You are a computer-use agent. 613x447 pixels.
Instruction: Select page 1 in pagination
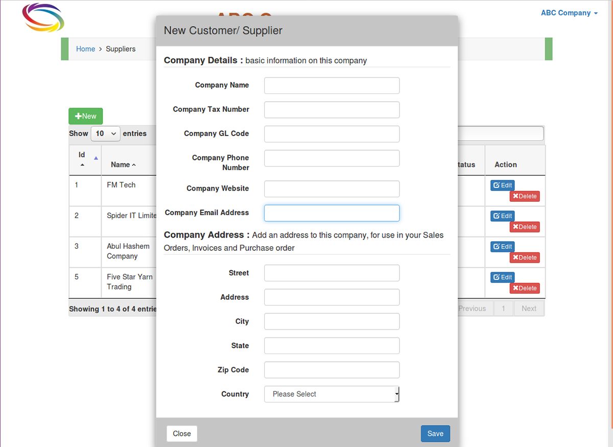point(504,309)
